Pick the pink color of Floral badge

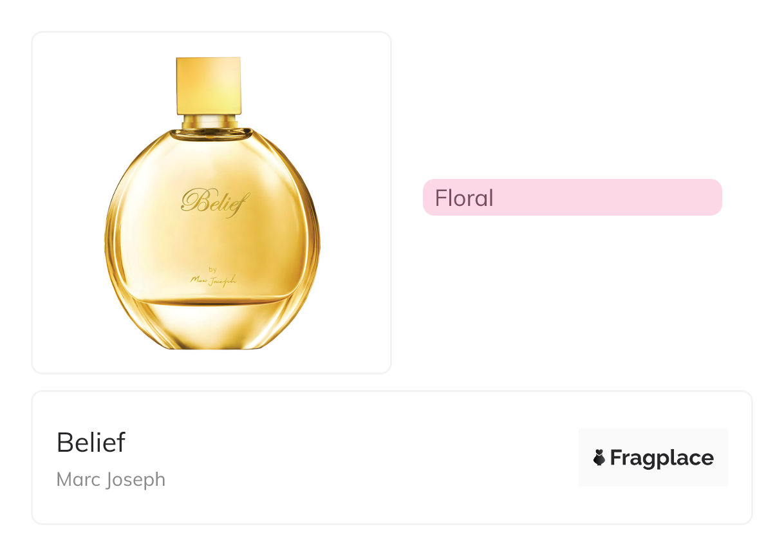pyautogui.click(x=644, y=197)
